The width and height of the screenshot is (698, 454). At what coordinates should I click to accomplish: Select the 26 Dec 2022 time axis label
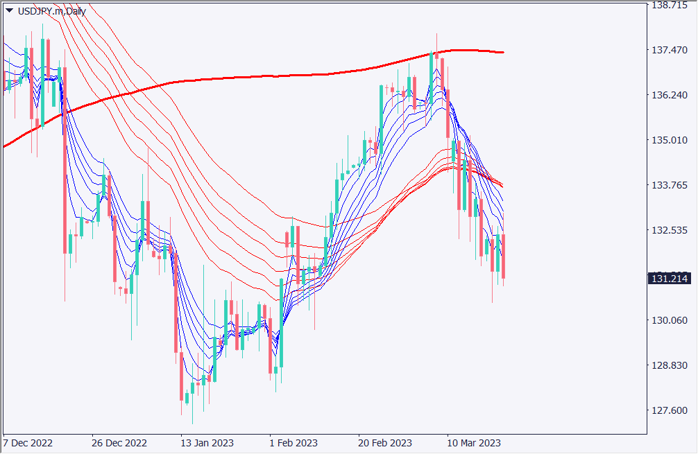click(x=119, y=443)
